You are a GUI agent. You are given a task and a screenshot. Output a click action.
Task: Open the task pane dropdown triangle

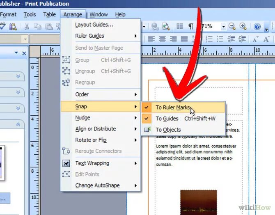(16, 53)
